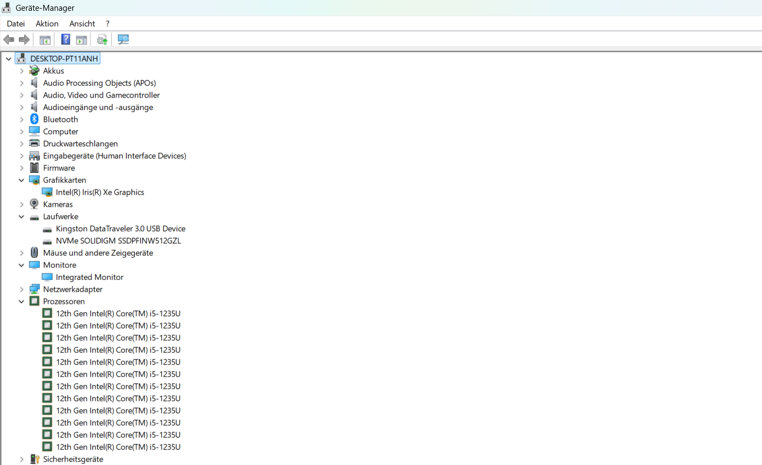Image resolution: width=762 pixels, height=465 pixels.
Task: Expand the Netzwerkadapter category
Action: 22,289
